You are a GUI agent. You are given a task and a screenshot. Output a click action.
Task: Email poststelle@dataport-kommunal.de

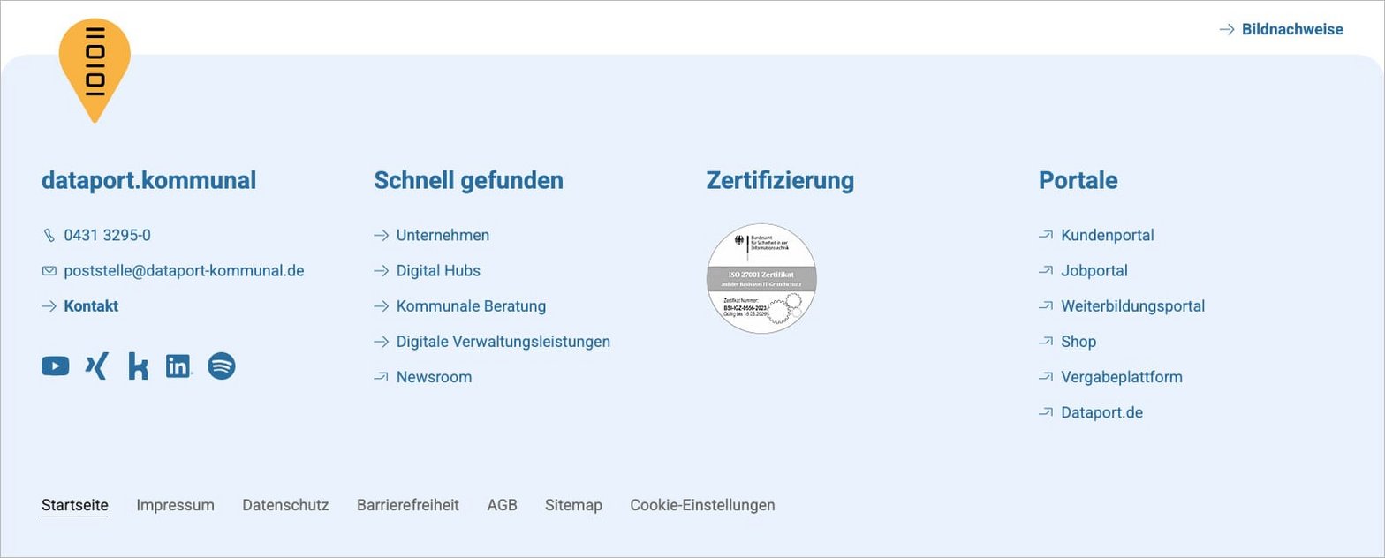(184, 270)
